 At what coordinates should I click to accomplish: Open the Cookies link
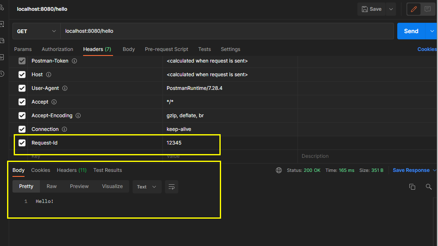coord(427,49)
